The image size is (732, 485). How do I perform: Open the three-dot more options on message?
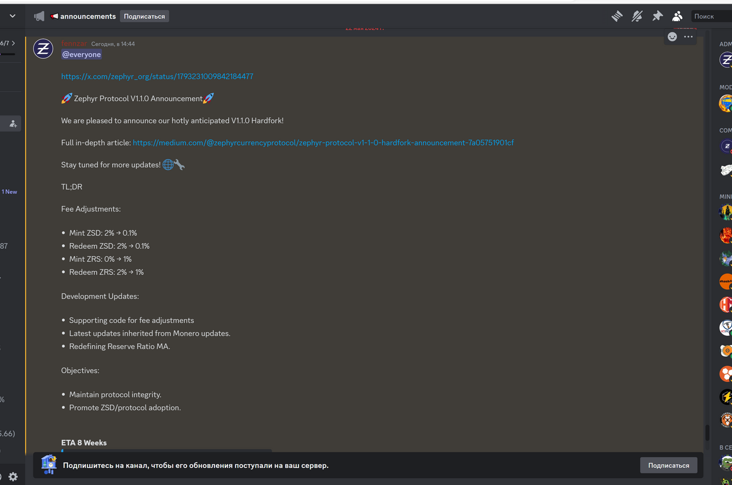pos(689,37)
